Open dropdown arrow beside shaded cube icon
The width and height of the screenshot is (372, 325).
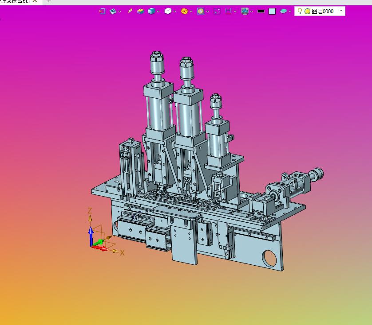[x=158, y=12]
